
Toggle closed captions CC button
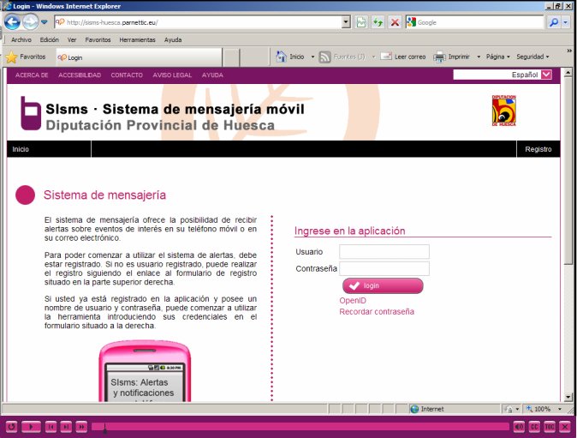[534, 426]
